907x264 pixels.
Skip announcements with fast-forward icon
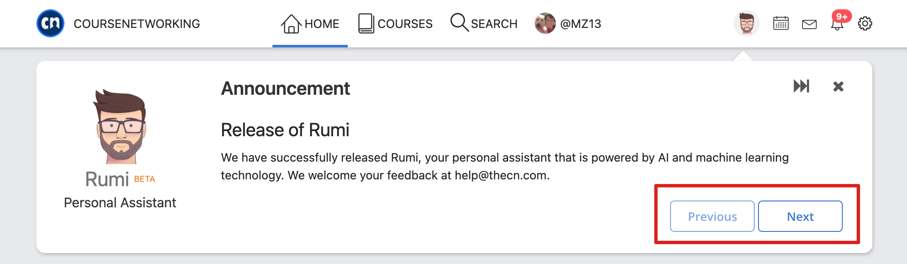[801, 86]
